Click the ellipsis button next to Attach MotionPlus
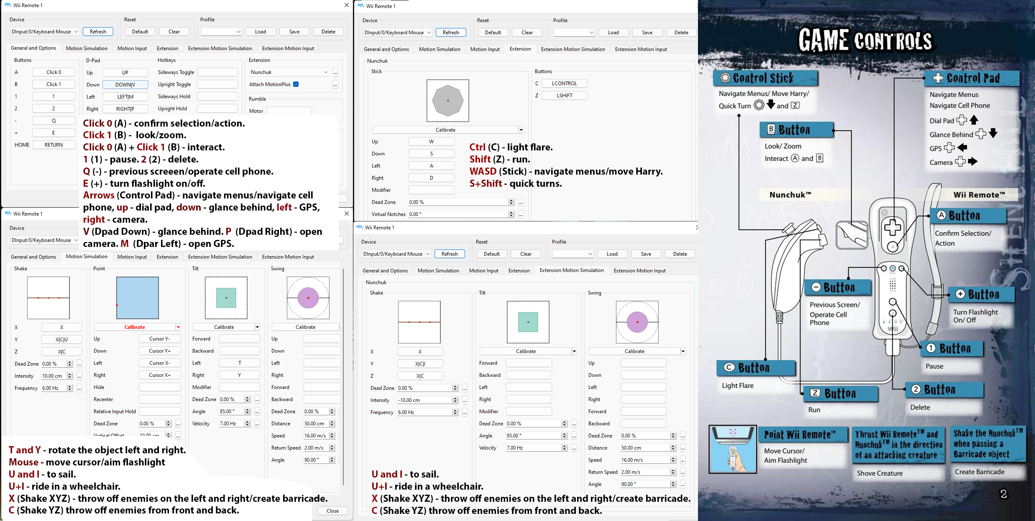Image resolution: width=1035 pixels, height=521 pixels. point(335,84)
